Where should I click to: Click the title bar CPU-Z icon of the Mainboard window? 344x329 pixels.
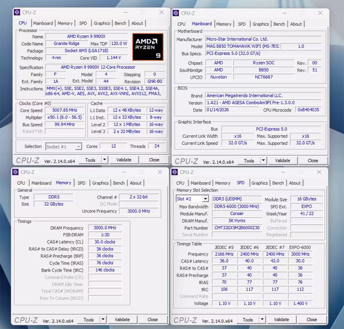click(175, 13)
